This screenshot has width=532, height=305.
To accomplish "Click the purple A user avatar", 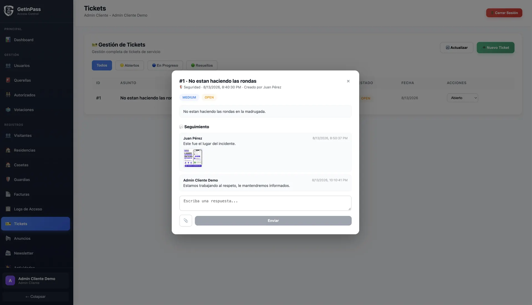I will tap(10, 281).
